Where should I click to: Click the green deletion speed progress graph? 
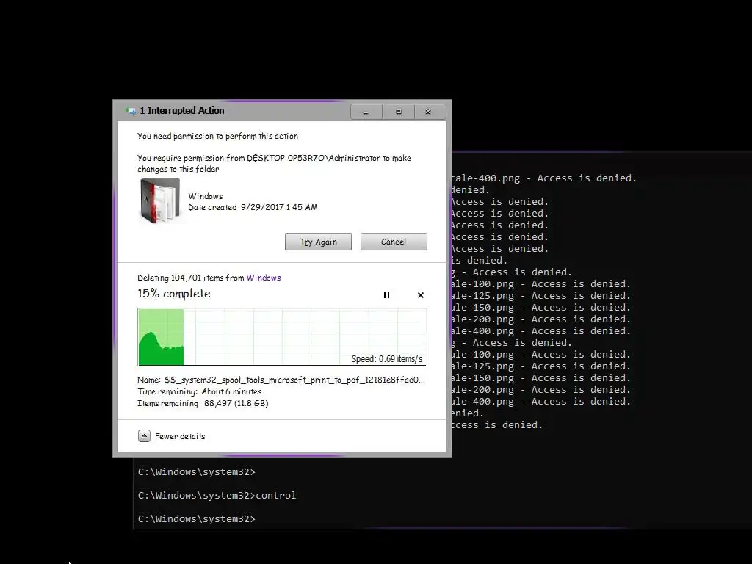click(x=282, y=337)
